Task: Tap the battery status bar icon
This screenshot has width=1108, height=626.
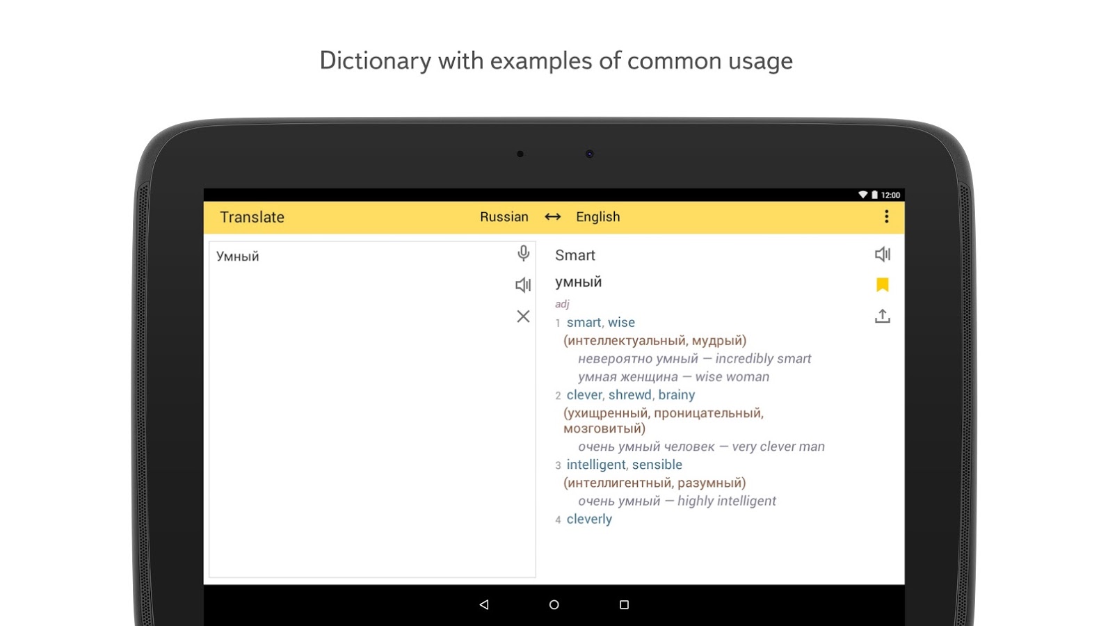Action: click(874, 195)
